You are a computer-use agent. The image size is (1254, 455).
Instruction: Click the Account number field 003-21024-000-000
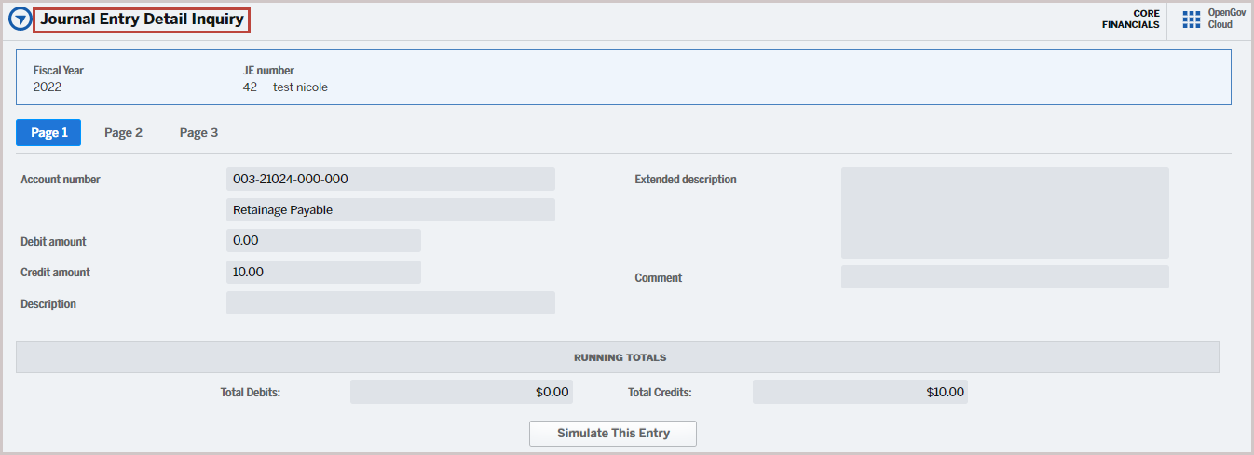tap(390, 180)
